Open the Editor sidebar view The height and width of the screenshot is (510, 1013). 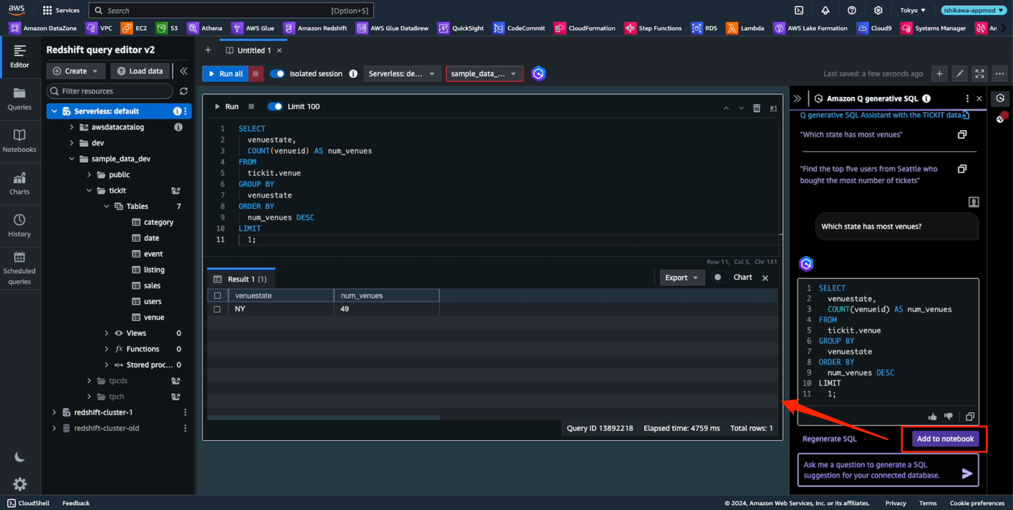tap(20, 56)
